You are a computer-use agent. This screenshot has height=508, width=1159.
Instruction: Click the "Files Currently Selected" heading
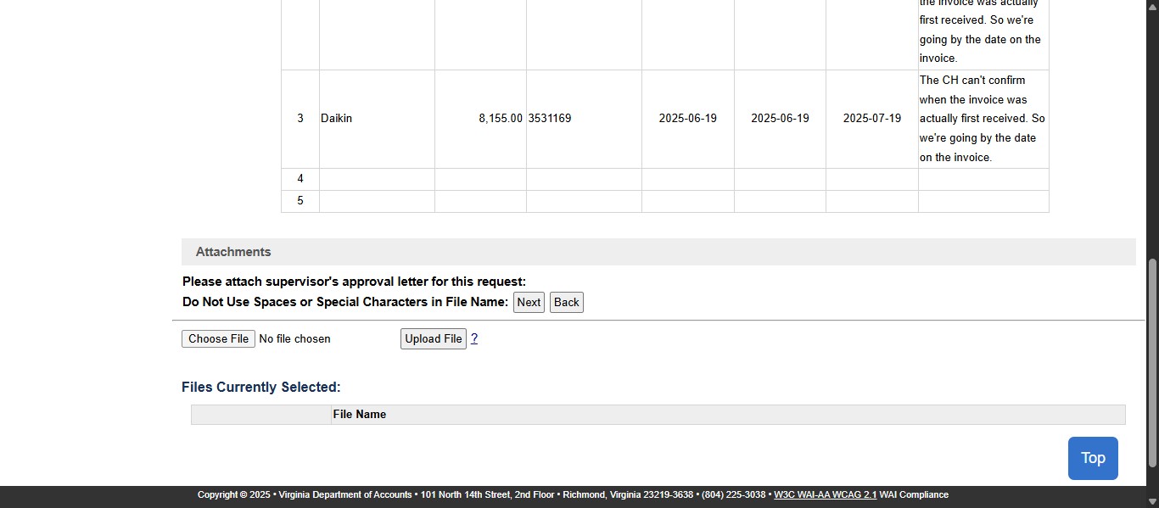tap(260, 387)
